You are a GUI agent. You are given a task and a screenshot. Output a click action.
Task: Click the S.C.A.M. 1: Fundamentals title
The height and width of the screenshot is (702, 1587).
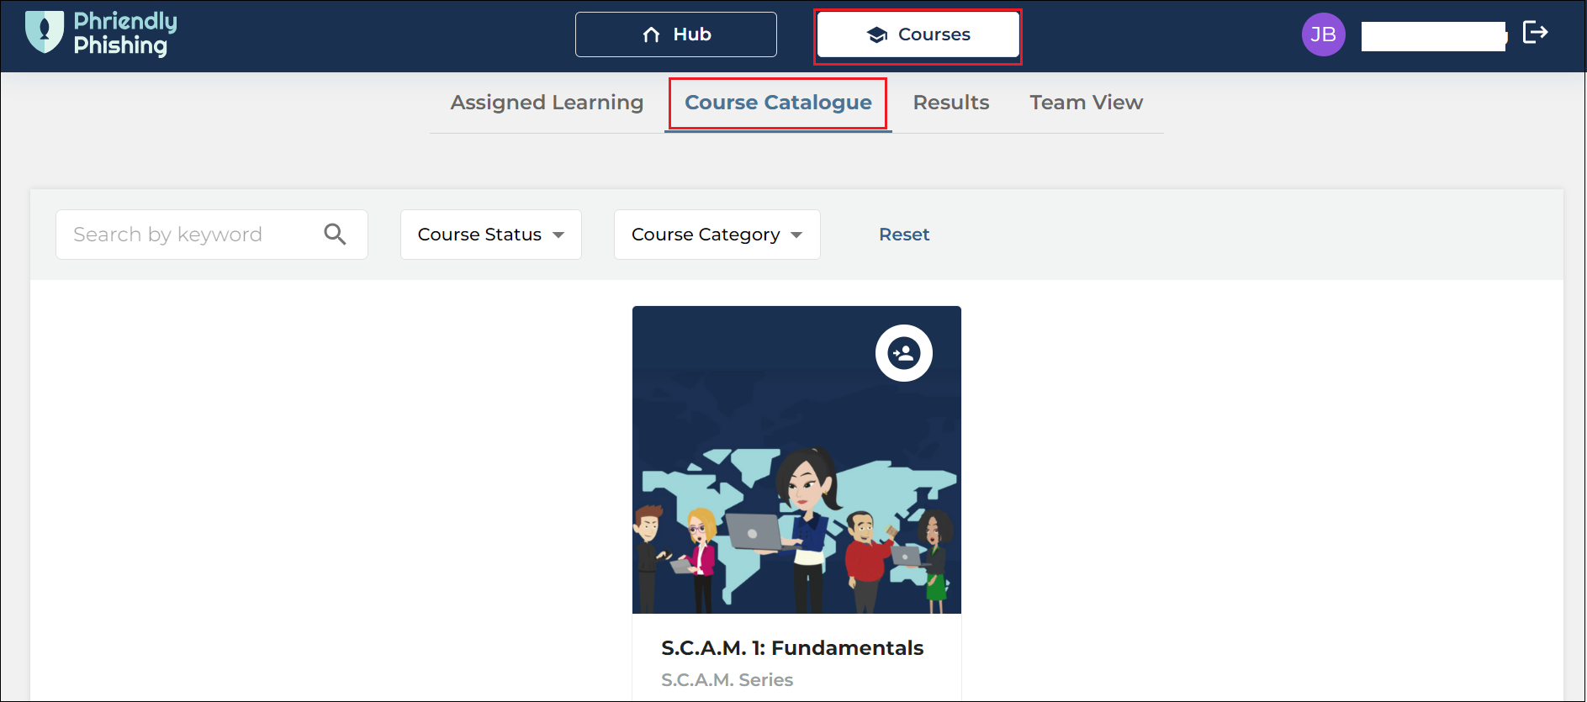792,648
